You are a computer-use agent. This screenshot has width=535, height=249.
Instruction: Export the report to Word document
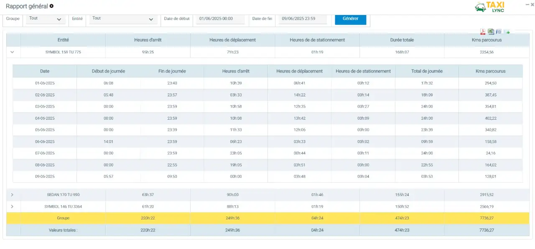499,32
